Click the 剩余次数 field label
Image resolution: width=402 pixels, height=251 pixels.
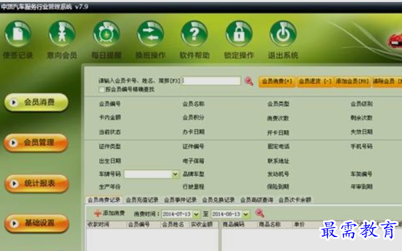(x=361, y=118)
